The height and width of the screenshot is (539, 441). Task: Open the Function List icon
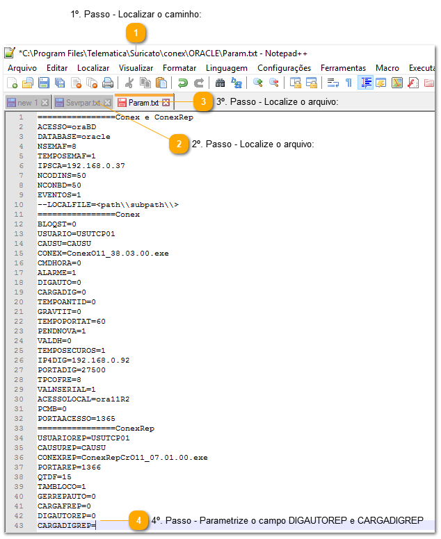click(413, 83)
